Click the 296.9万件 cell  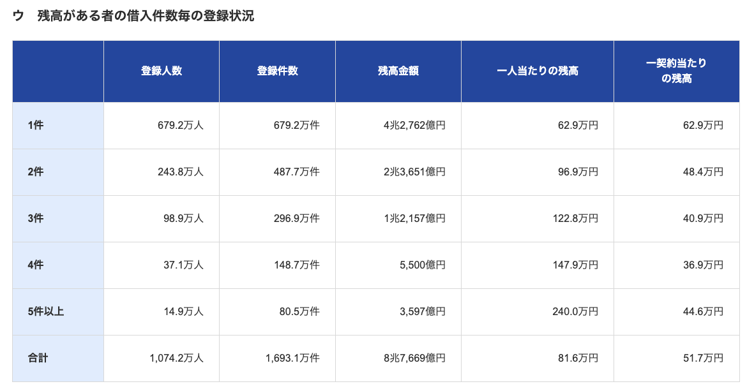tap(278, 219)
